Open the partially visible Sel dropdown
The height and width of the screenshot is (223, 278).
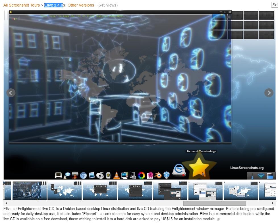click(x=275, y=5)
